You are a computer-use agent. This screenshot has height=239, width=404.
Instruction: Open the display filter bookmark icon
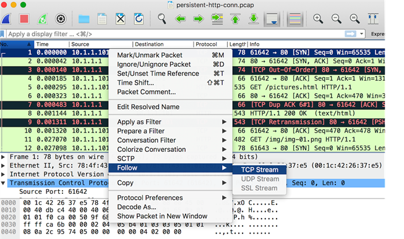(x=2, y=34)
